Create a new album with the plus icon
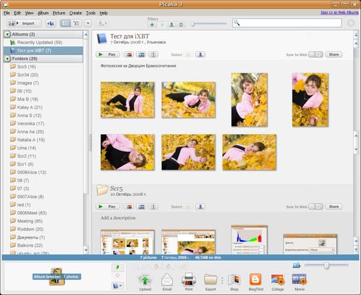361x295 pixels. 50,23
